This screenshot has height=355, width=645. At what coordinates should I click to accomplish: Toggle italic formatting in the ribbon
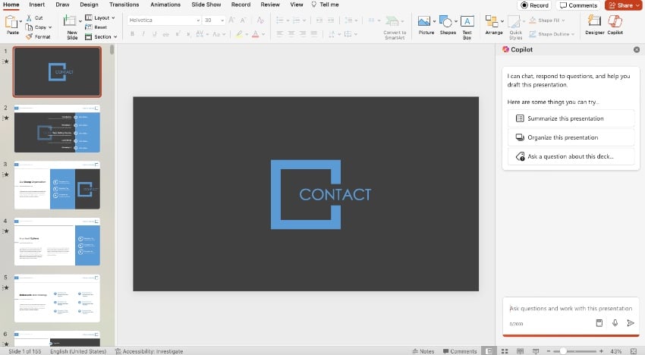pyautogui.click(x=143, y=34)
